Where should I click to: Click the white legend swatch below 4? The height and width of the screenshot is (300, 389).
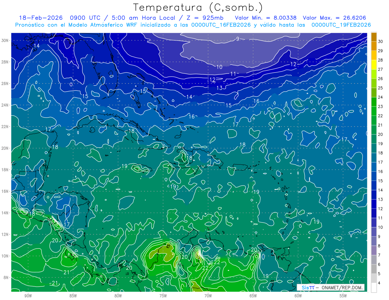(374, 287)
